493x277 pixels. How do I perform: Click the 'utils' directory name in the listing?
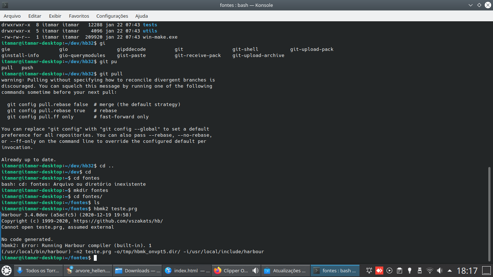click(x=150, y=31)
